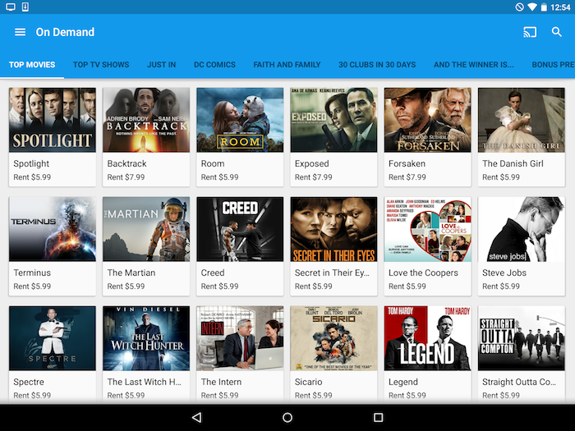
Task: Open the Terminus movie poster
Action: pyautogui.click(x=53, y=229)
